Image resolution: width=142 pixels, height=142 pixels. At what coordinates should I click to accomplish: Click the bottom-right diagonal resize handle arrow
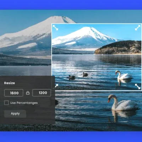pos(138,86)
